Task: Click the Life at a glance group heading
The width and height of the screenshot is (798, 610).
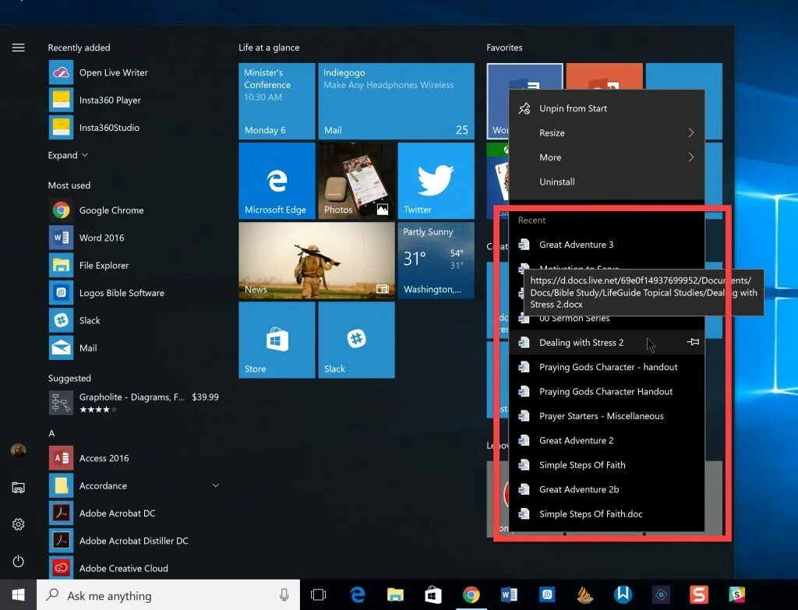Action: pos(269,48)
